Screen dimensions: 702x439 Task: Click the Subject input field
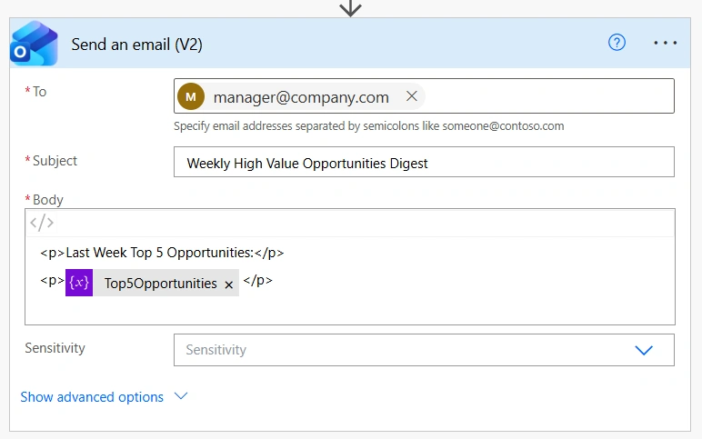coord(424,162)
